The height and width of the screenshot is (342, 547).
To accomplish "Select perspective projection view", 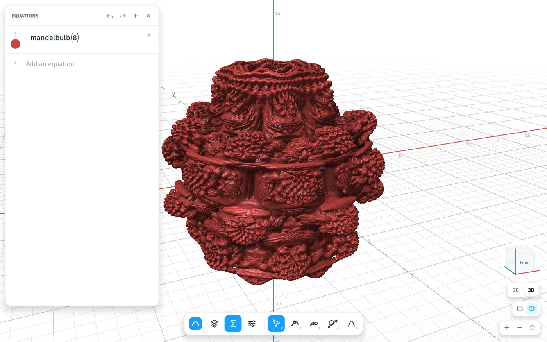I will [x=532, y=308].
